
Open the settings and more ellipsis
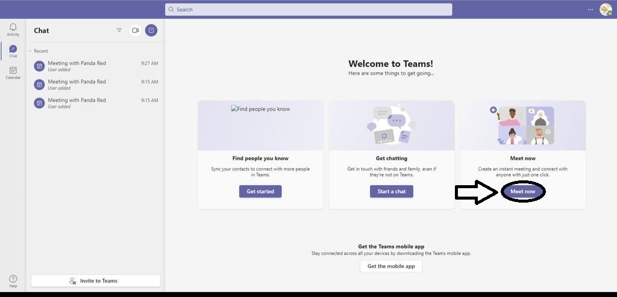590,10
